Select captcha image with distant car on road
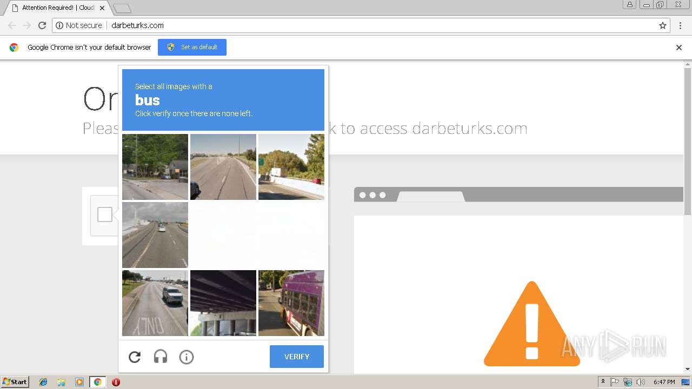This screenshot has height=389, width=692. click(155, 235)
